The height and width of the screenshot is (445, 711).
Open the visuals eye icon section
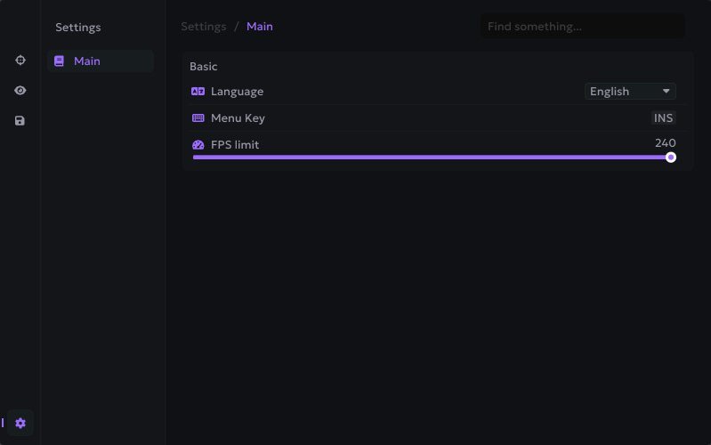point(20,91)
